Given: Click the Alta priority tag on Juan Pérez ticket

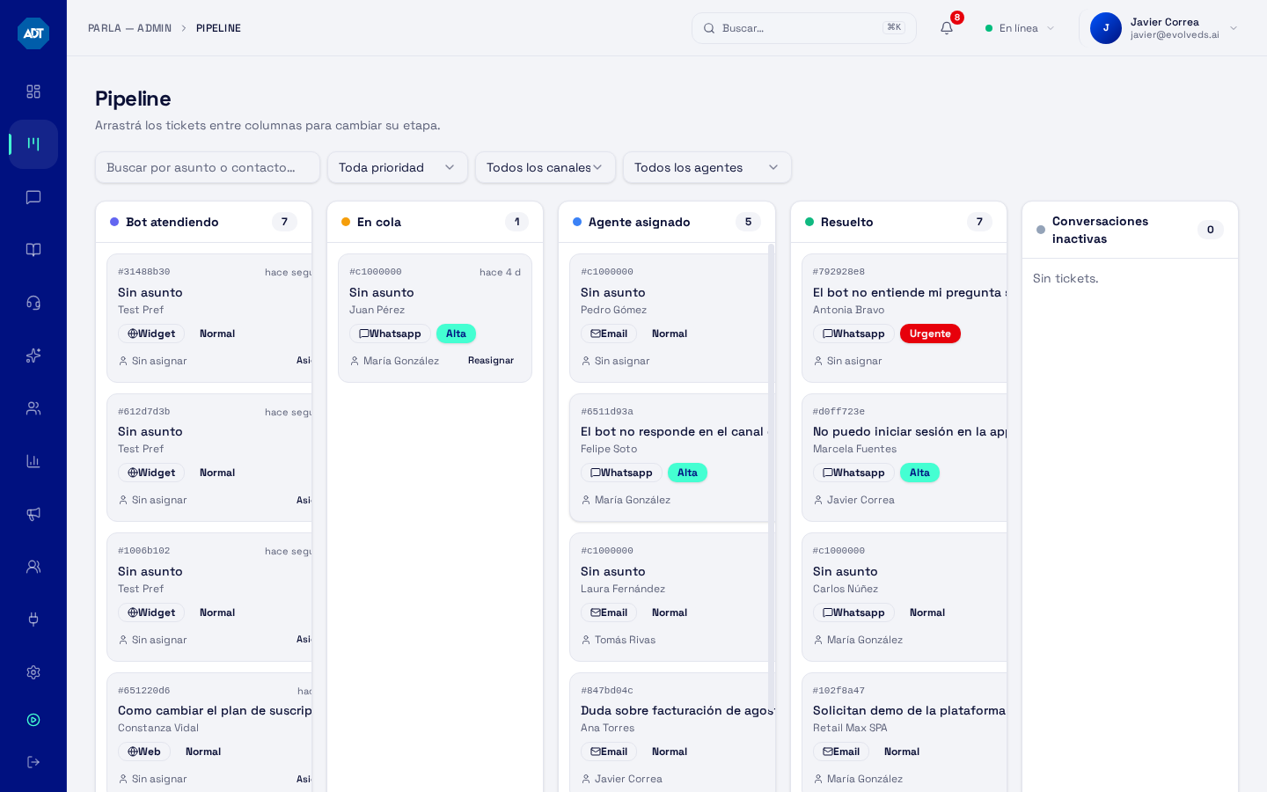Looking at the screenshot, I should click(x=456, y=334).
